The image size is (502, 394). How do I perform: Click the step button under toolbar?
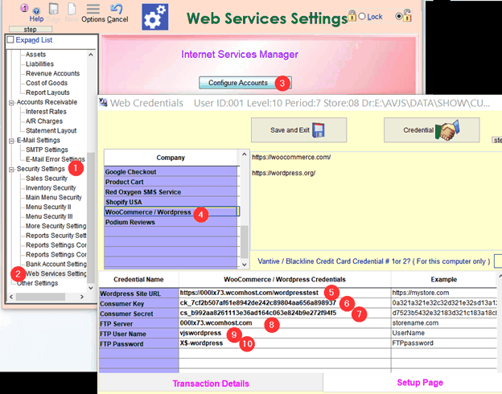tap(31, 30)
